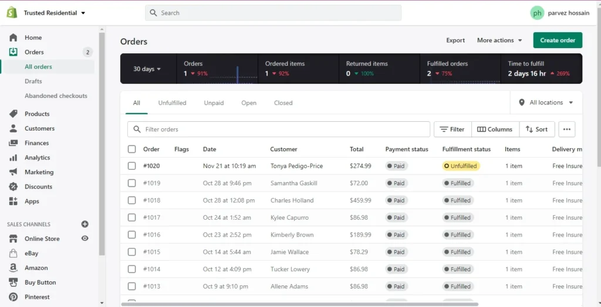601x307 pixels.
Task: Click the Export button
Action: coord(455,40)
